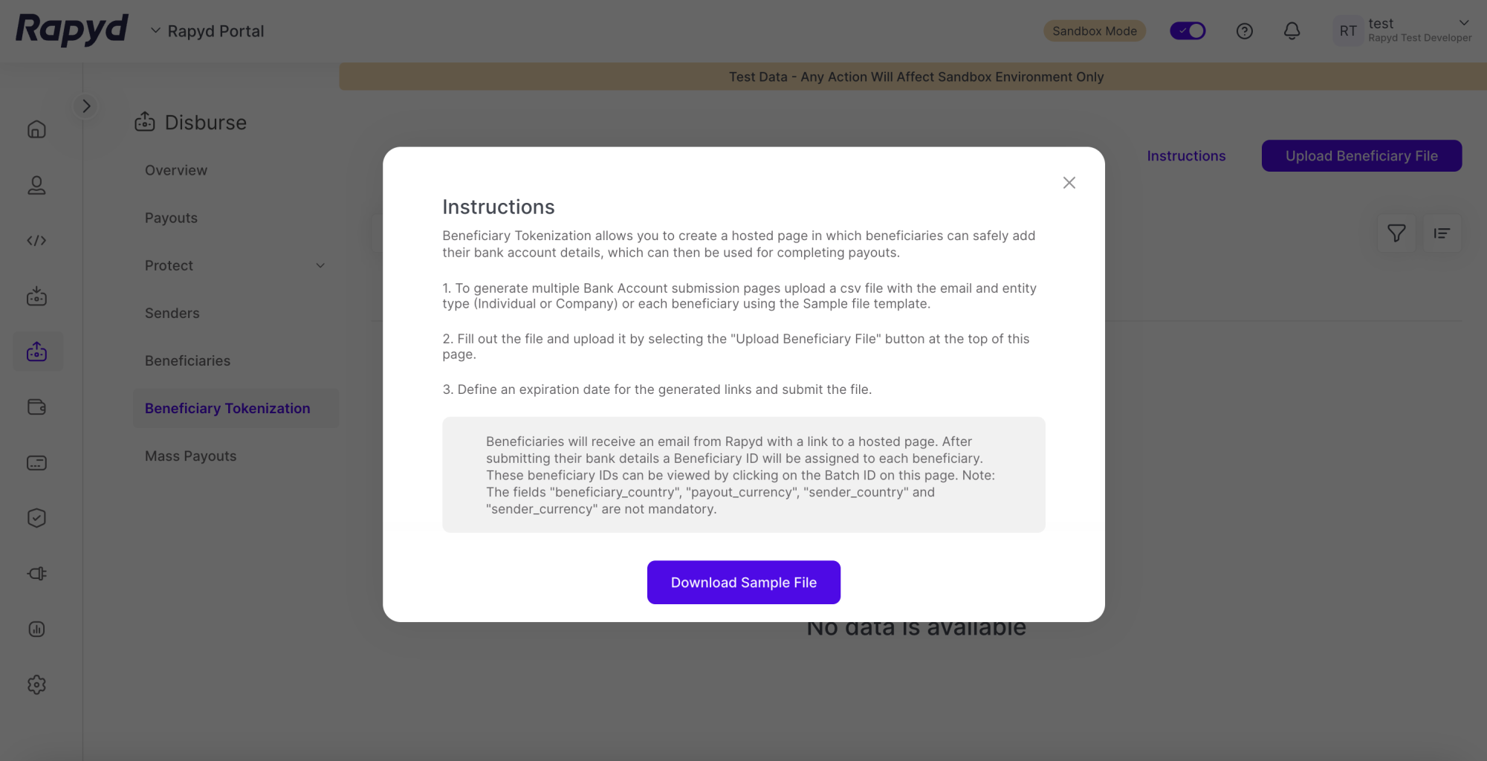
Task: Select Beneficiaries in the Disburse menu
Action: [187, 361]
